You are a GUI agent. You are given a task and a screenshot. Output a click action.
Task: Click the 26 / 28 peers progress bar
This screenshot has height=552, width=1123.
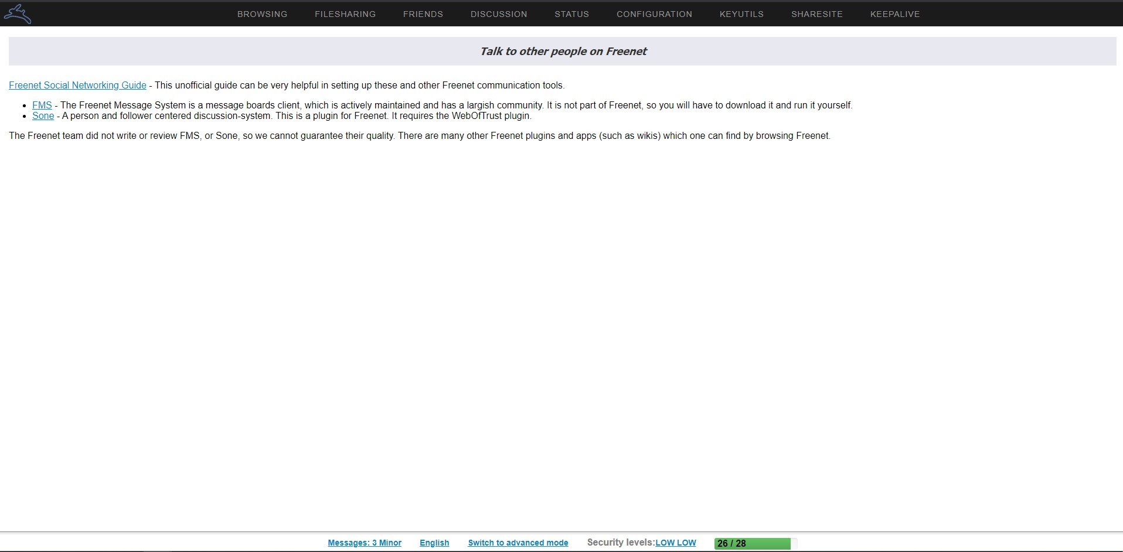point(756,544)
